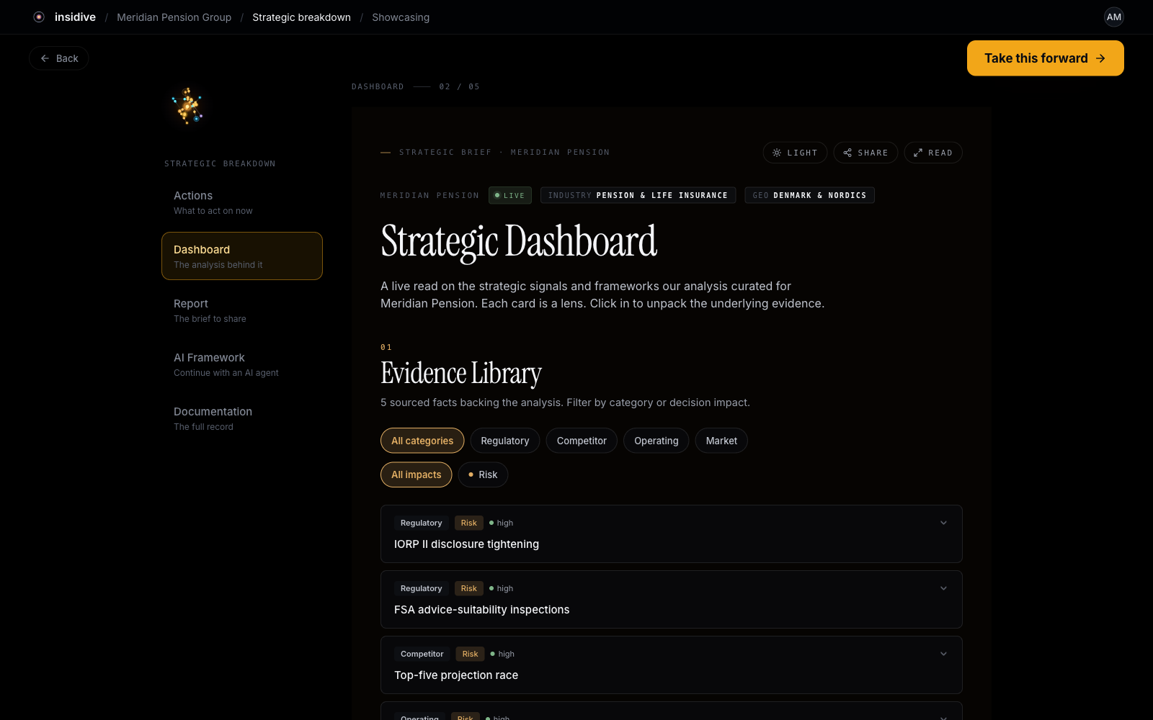The image size is (1153, 720).
Task: Expand FSA advice-suitability inspections chevron
Action: (943, 588)
